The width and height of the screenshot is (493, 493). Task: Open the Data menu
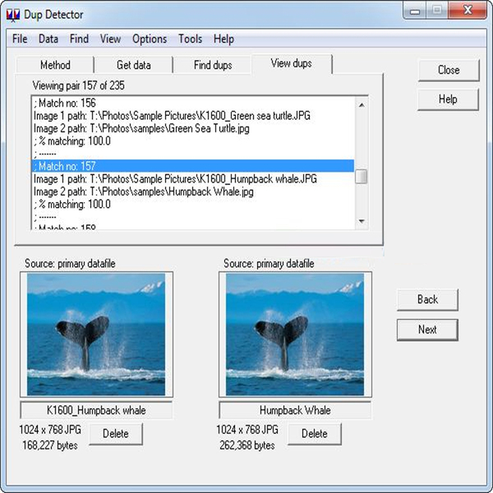[48, 39]
